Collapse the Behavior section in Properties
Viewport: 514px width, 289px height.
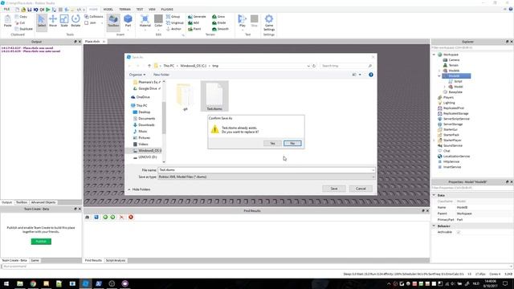[434, 226]
